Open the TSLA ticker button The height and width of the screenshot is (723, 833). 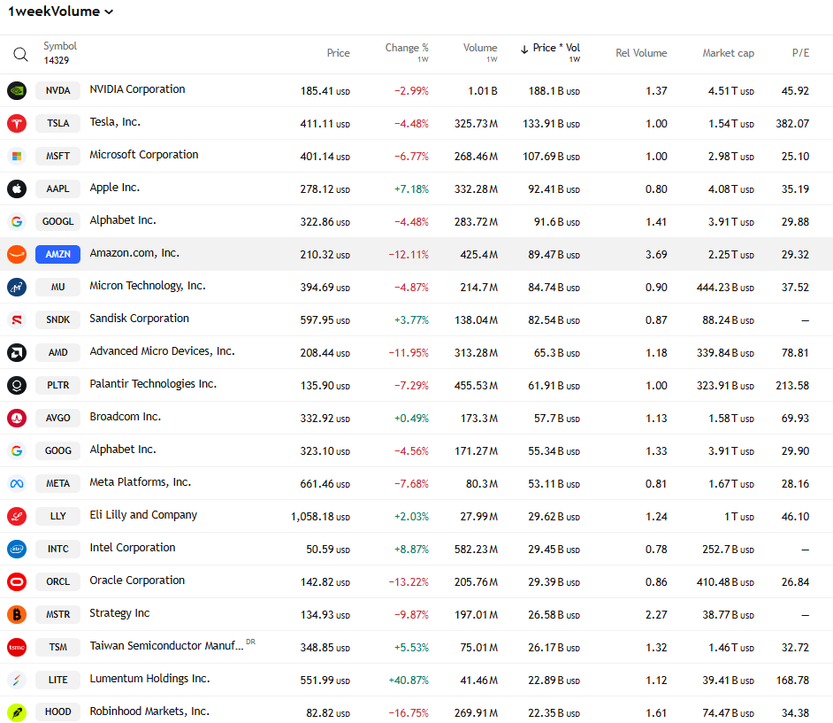[x=57, y=123]
